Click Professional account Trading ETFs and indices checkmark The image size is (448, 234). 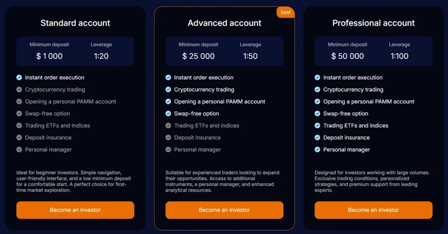coord(318,126)
